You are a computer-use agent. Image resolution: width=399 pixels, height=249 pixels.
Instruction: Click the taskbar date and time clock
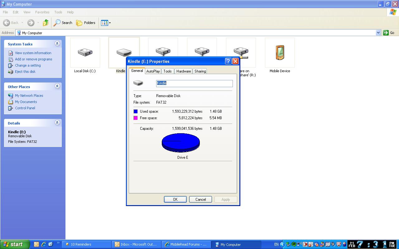click(x=373, y=244)
